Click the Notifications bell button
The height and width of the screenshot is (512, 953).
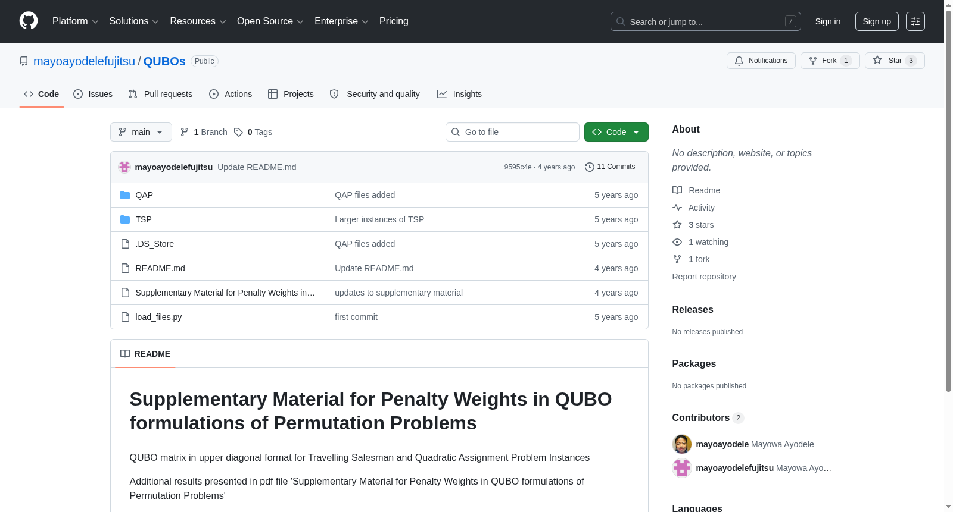(x=761, y=61)
